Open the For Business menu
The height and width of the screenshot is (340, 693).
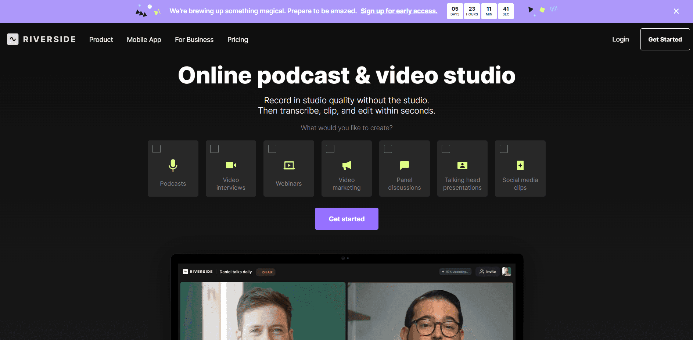point(194,40)
